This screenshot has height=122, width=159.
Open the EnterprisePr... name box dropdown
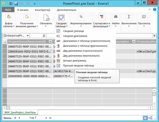tap(27, 36)
